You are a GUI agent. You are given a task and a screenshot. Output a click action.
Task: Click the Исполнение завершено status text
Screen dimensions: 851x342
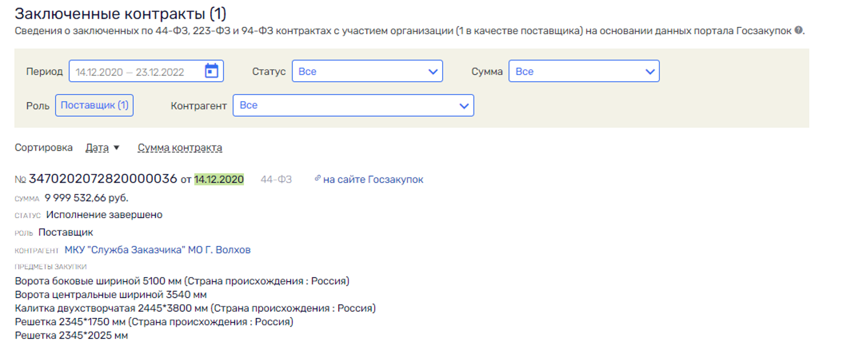point(104,215)
